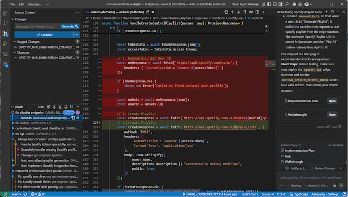Image resolution: width=348 pixels, height=197 pixels.
Task: Open the Gemini 3.1 Pro model dropdown
Action: point(316,185)
